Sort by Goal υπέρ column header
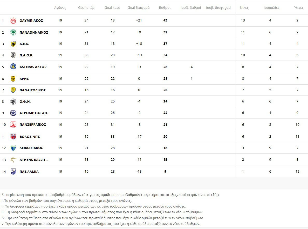The height and width of the screenshot is (229, 308). [86, 8]
